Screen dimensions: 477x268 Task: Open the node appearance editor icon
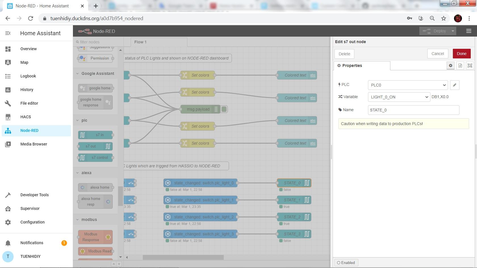(x=470, y=65)
